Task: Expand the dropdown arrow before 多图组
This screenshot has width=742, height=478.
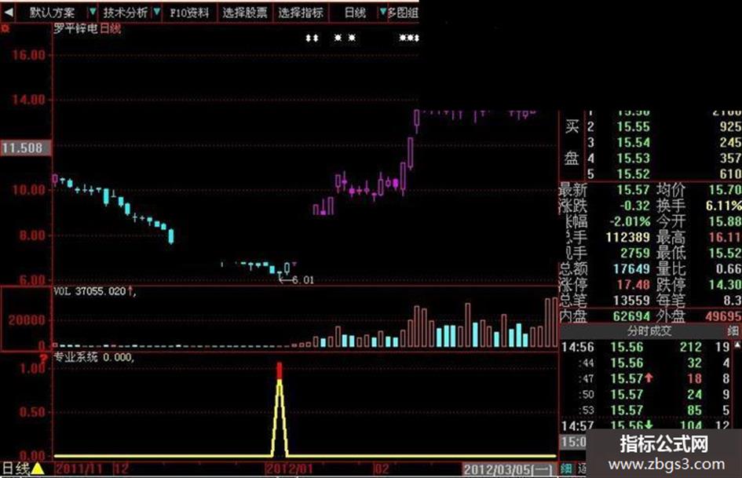Action: coord(383,12)
